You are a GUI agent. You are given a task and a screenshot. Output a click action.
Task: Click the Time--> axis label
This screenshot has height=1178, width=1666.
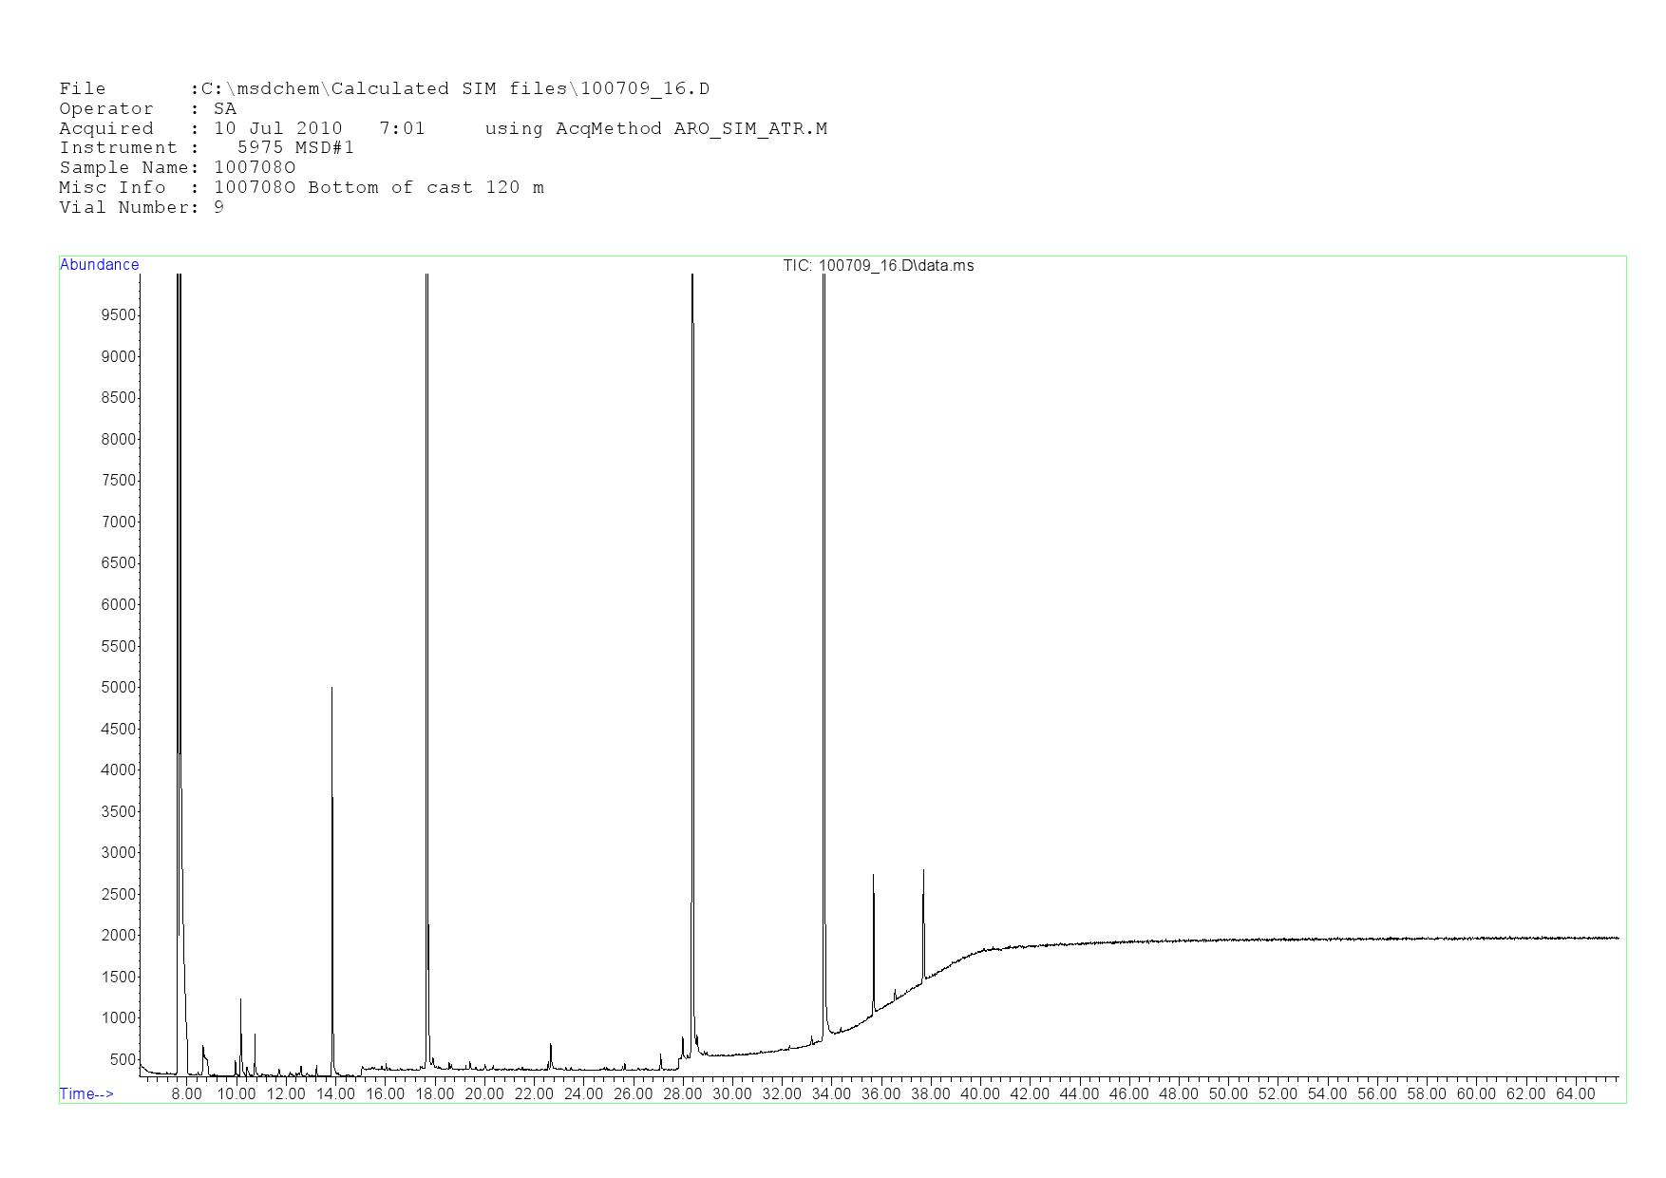pos(86,1094)
